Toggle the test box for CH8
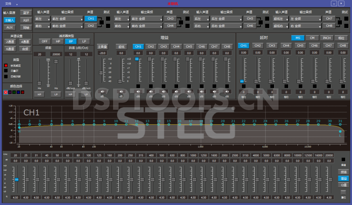352x205 pixels. pos(346,26)
